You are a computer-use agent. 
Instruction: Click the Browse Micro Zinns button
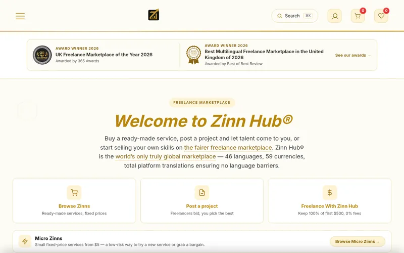coord(358,241)
